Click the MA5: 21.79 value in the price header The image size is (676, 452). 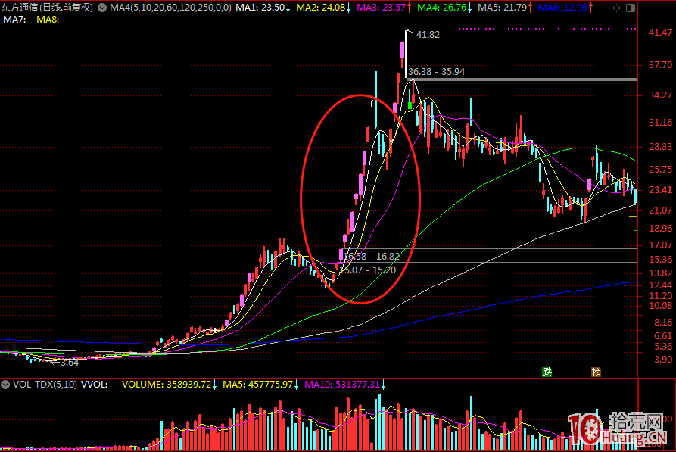502,8
